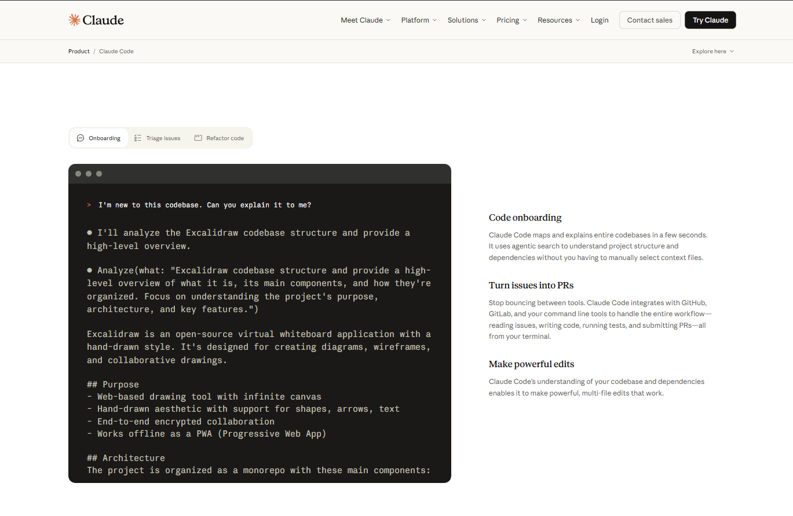Click the rightmost terminal window dot
Image resolution: width=793 pixels, height=516 pixels.
pyautogui.click(x=99, y=173)
